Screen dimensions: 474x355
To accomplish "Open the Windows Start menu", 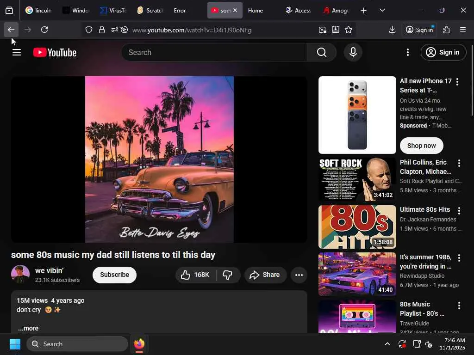I will click(15, 344).
